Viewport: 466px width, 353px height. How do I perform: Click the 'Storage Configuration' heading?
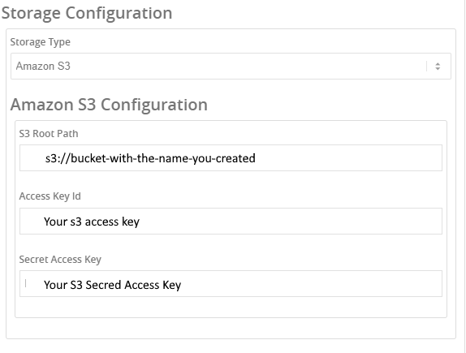coord(87,13)
